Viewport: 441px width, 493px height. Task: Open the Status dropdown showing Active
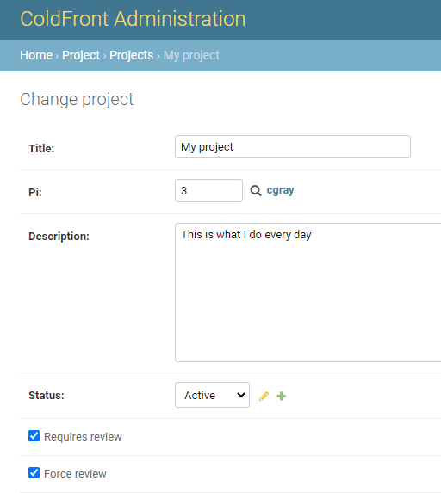click(212, 395)
